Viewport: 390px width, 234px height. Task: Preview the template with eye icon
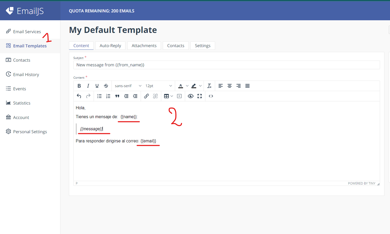point(191,96)
